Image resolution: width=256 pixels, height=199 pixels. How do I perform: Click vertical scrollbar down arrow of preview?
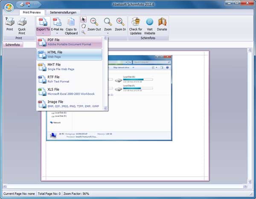pos(250,182)
